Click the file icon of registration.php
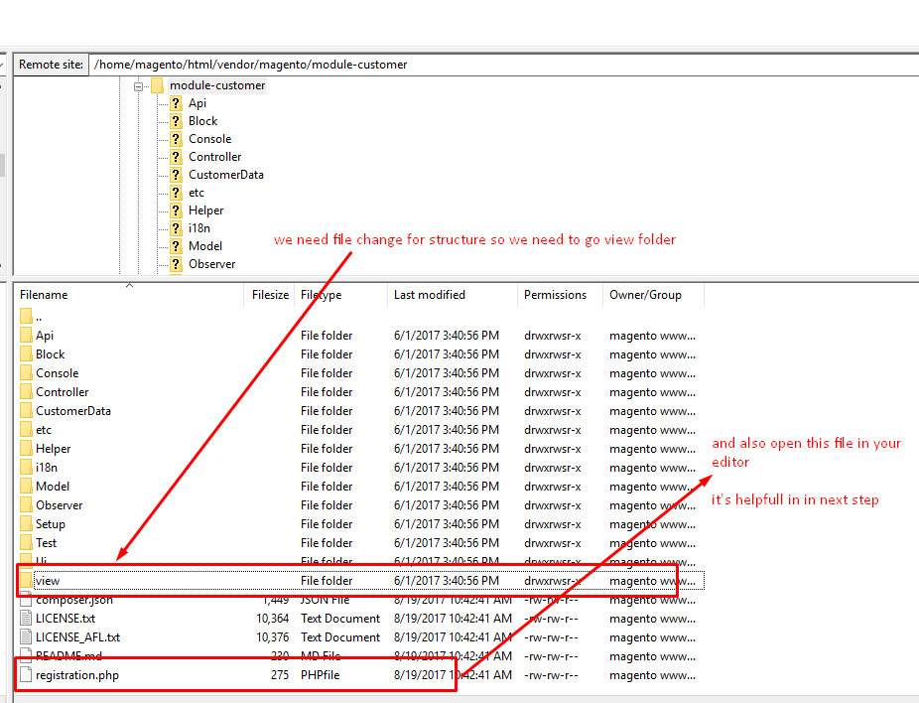This screenshot has height=703, width=919. coord(26,675)
